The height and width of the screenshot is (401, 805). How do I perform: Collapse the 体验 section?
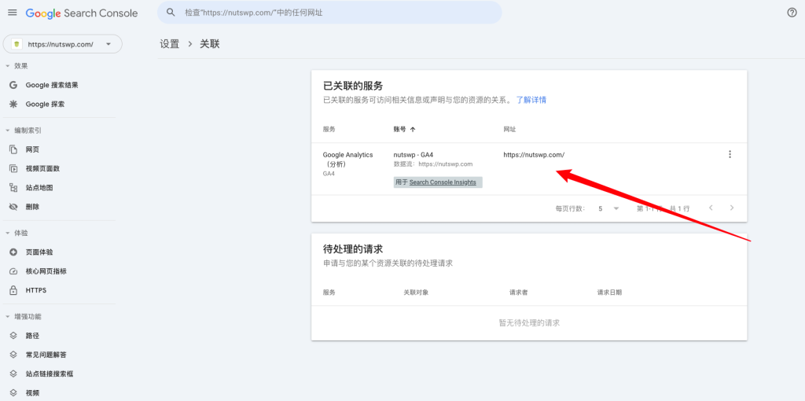7,233
